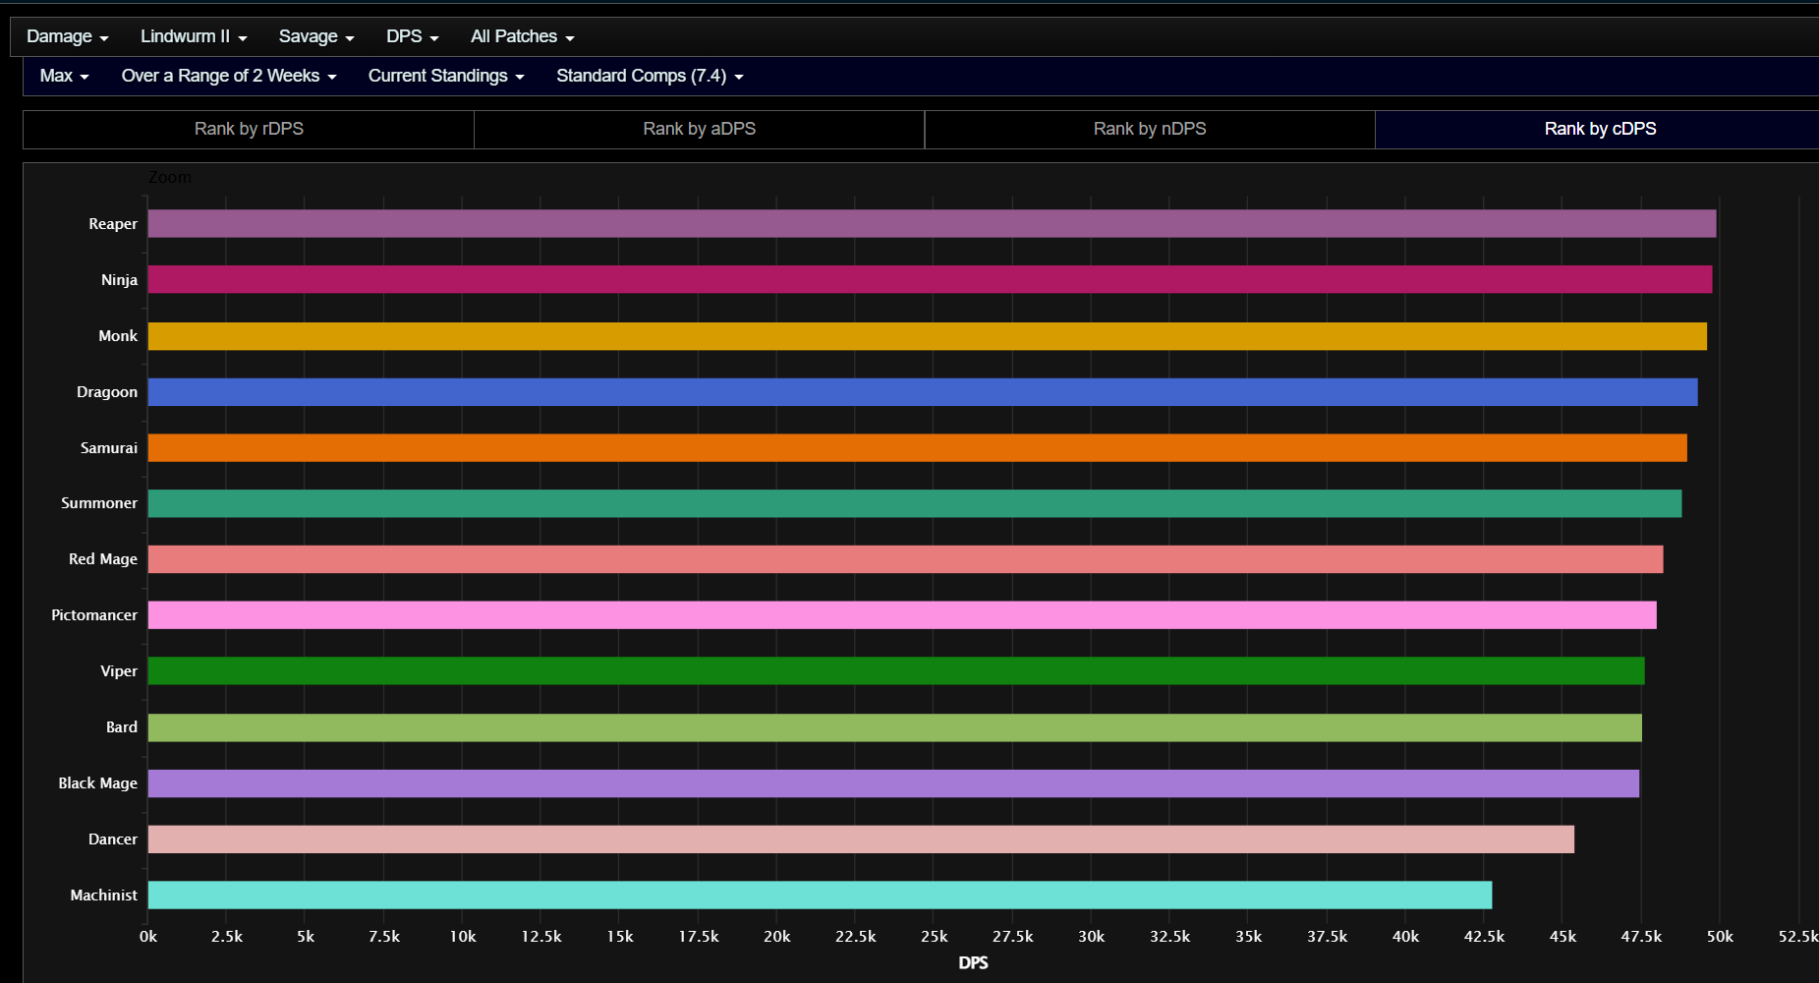
Task: Click the yellow Monk DPS bar
Action: tap(928, 336)
